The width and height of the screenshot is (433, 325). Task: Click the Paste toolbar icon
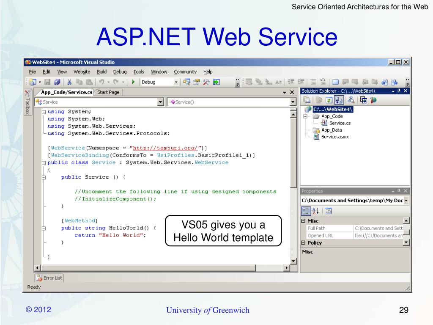point(89,82)
